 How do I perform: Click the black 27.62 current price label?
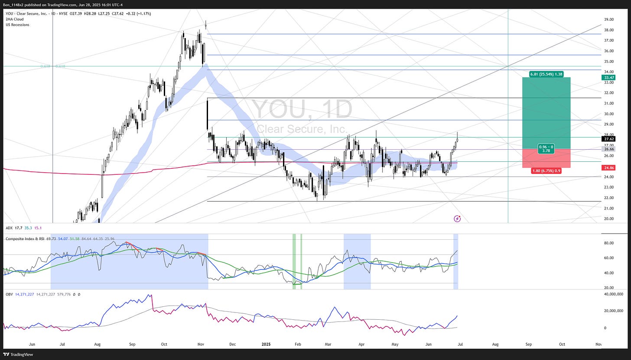(x=608, y=139)
